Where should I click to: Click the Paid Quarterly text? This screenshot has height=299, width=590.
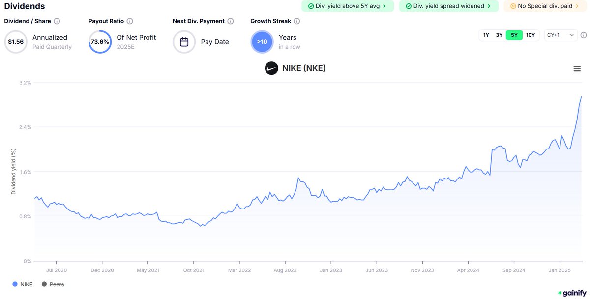click(52, 47)
